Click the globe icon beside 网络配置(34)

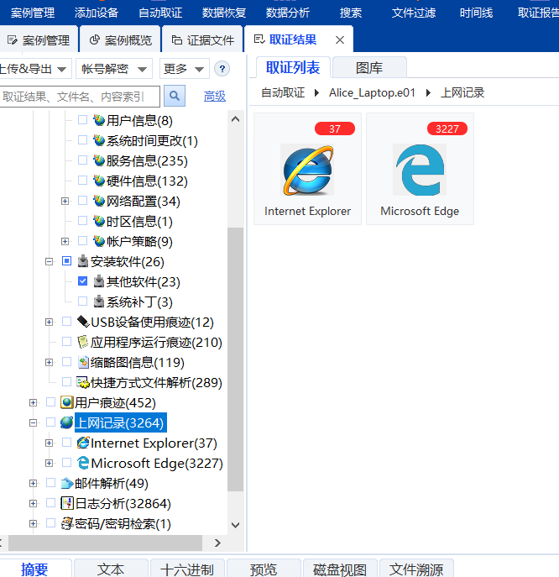[99, 201]
